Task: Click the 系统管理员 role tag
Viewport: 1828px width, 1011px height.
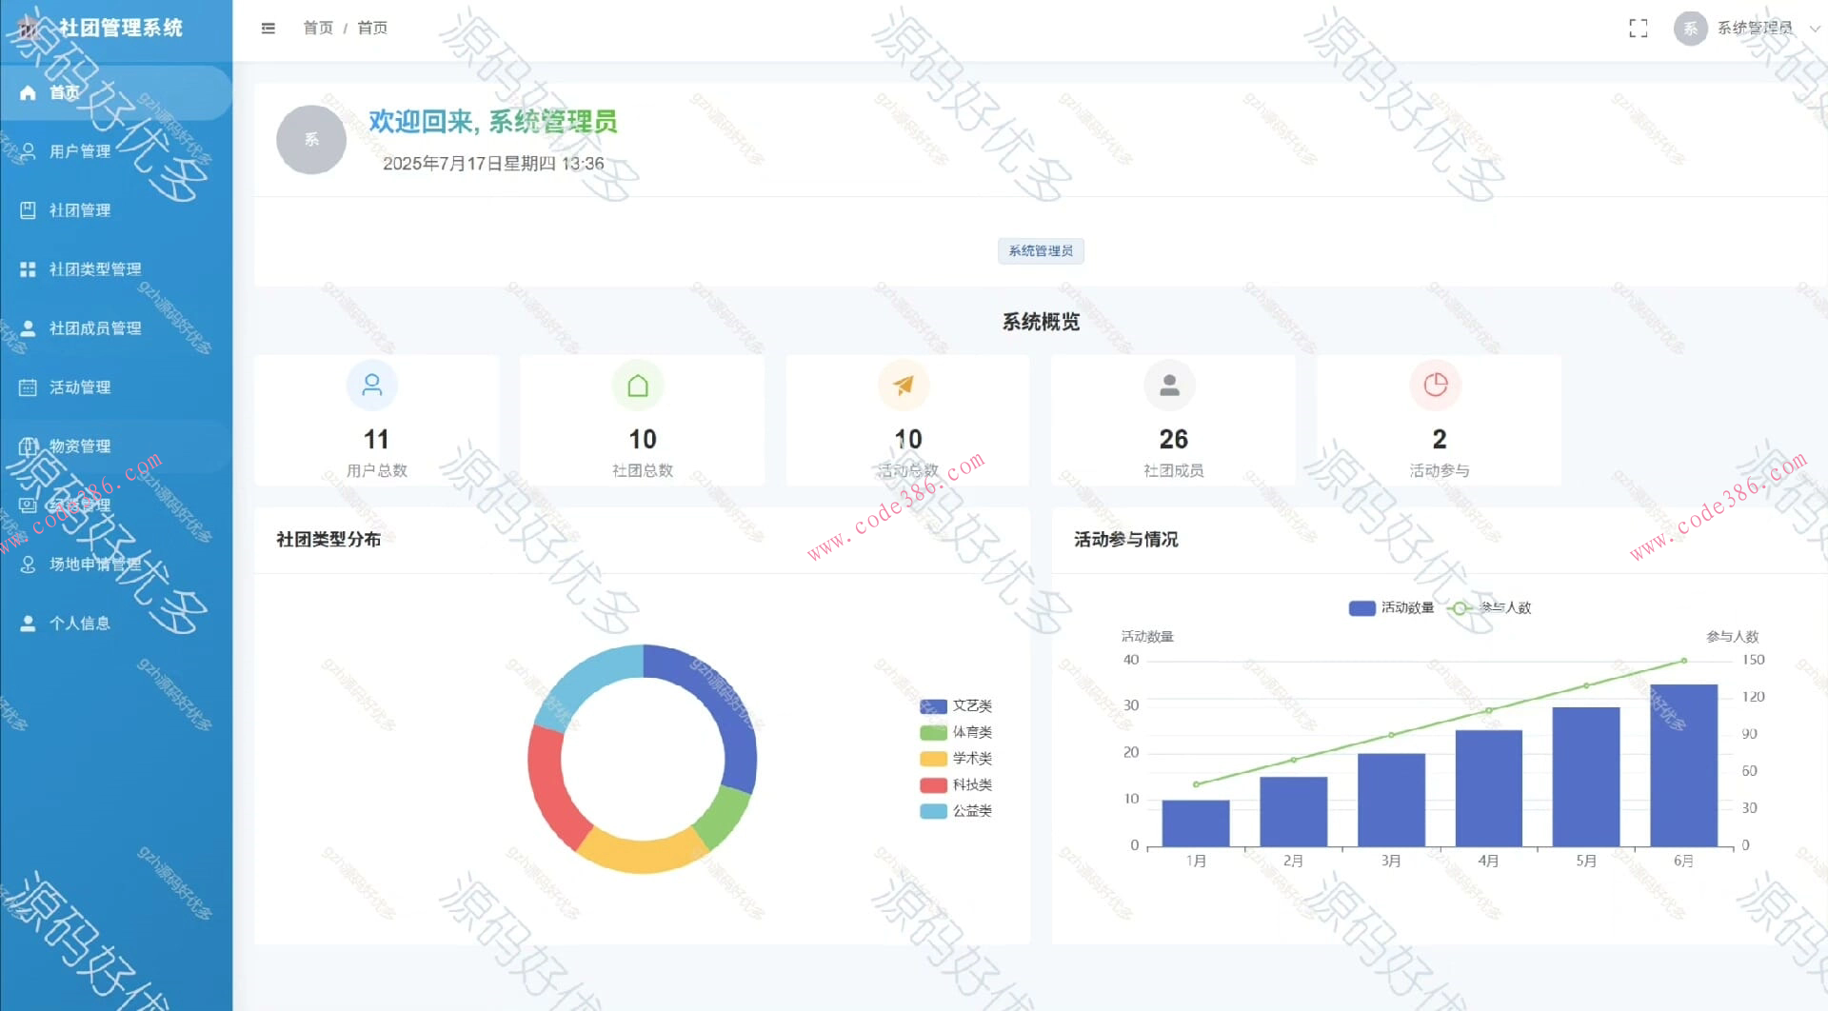Action: pyautogui.click(x=1041, y=251)
